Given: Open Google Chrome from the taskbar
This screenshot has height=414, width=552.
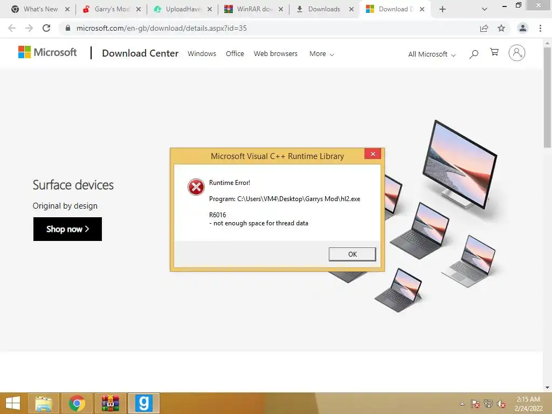Looking at the screenshot, I should [77, 403].
